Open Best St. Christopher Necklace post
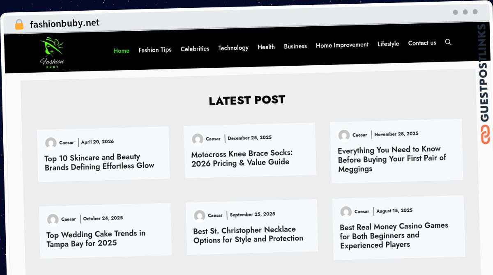The width and height of the screenshot is (493, 275). (x=248, y=235)
